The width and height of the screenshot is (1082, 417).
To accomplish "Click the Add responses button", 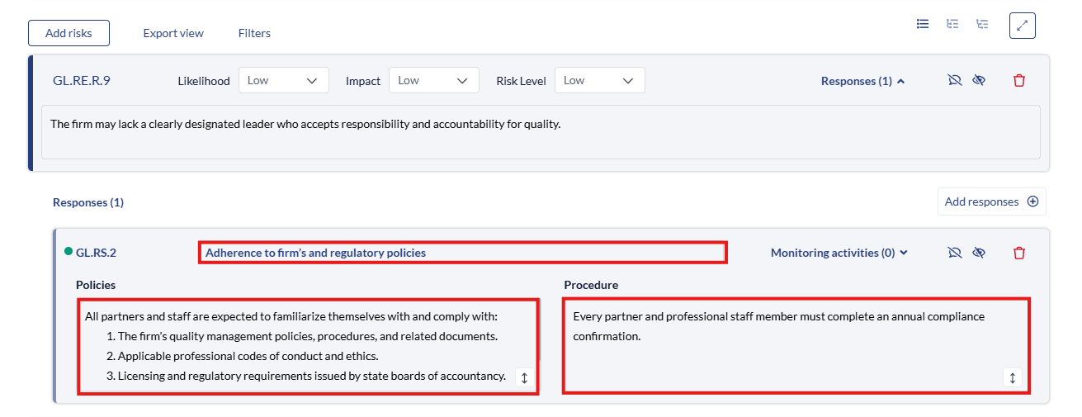I will [x=991, y=201].
